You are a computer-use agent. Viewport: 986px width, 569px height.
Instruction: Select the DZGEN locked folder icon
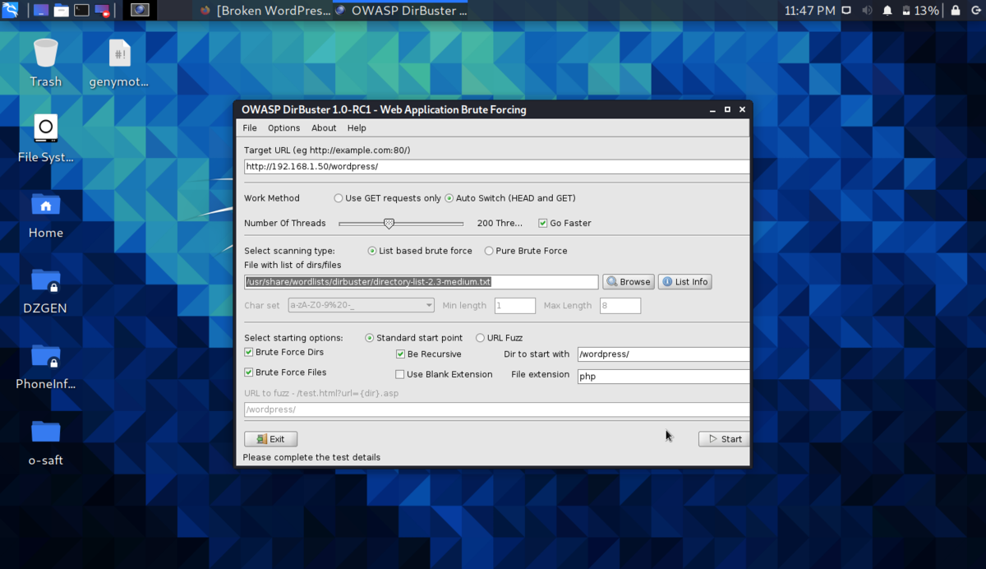pyautogui.click(x=46, y=290)
